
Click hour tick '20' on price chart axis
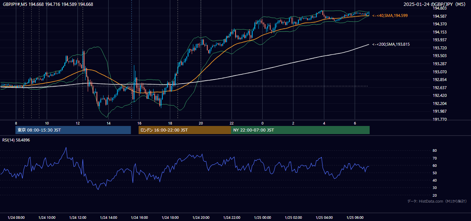coord(201,123)
